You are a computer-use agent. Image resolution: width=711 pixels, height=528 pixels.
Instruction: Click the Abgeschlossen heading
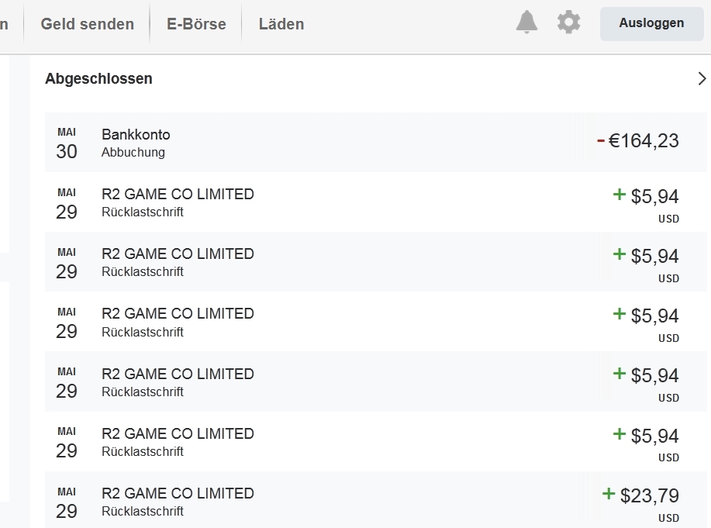98,78
